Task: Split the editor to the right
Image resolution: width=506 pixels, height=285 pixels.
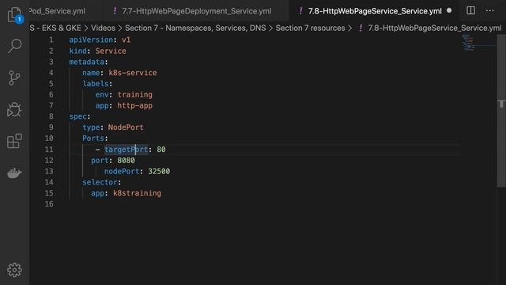Action: 471,10
